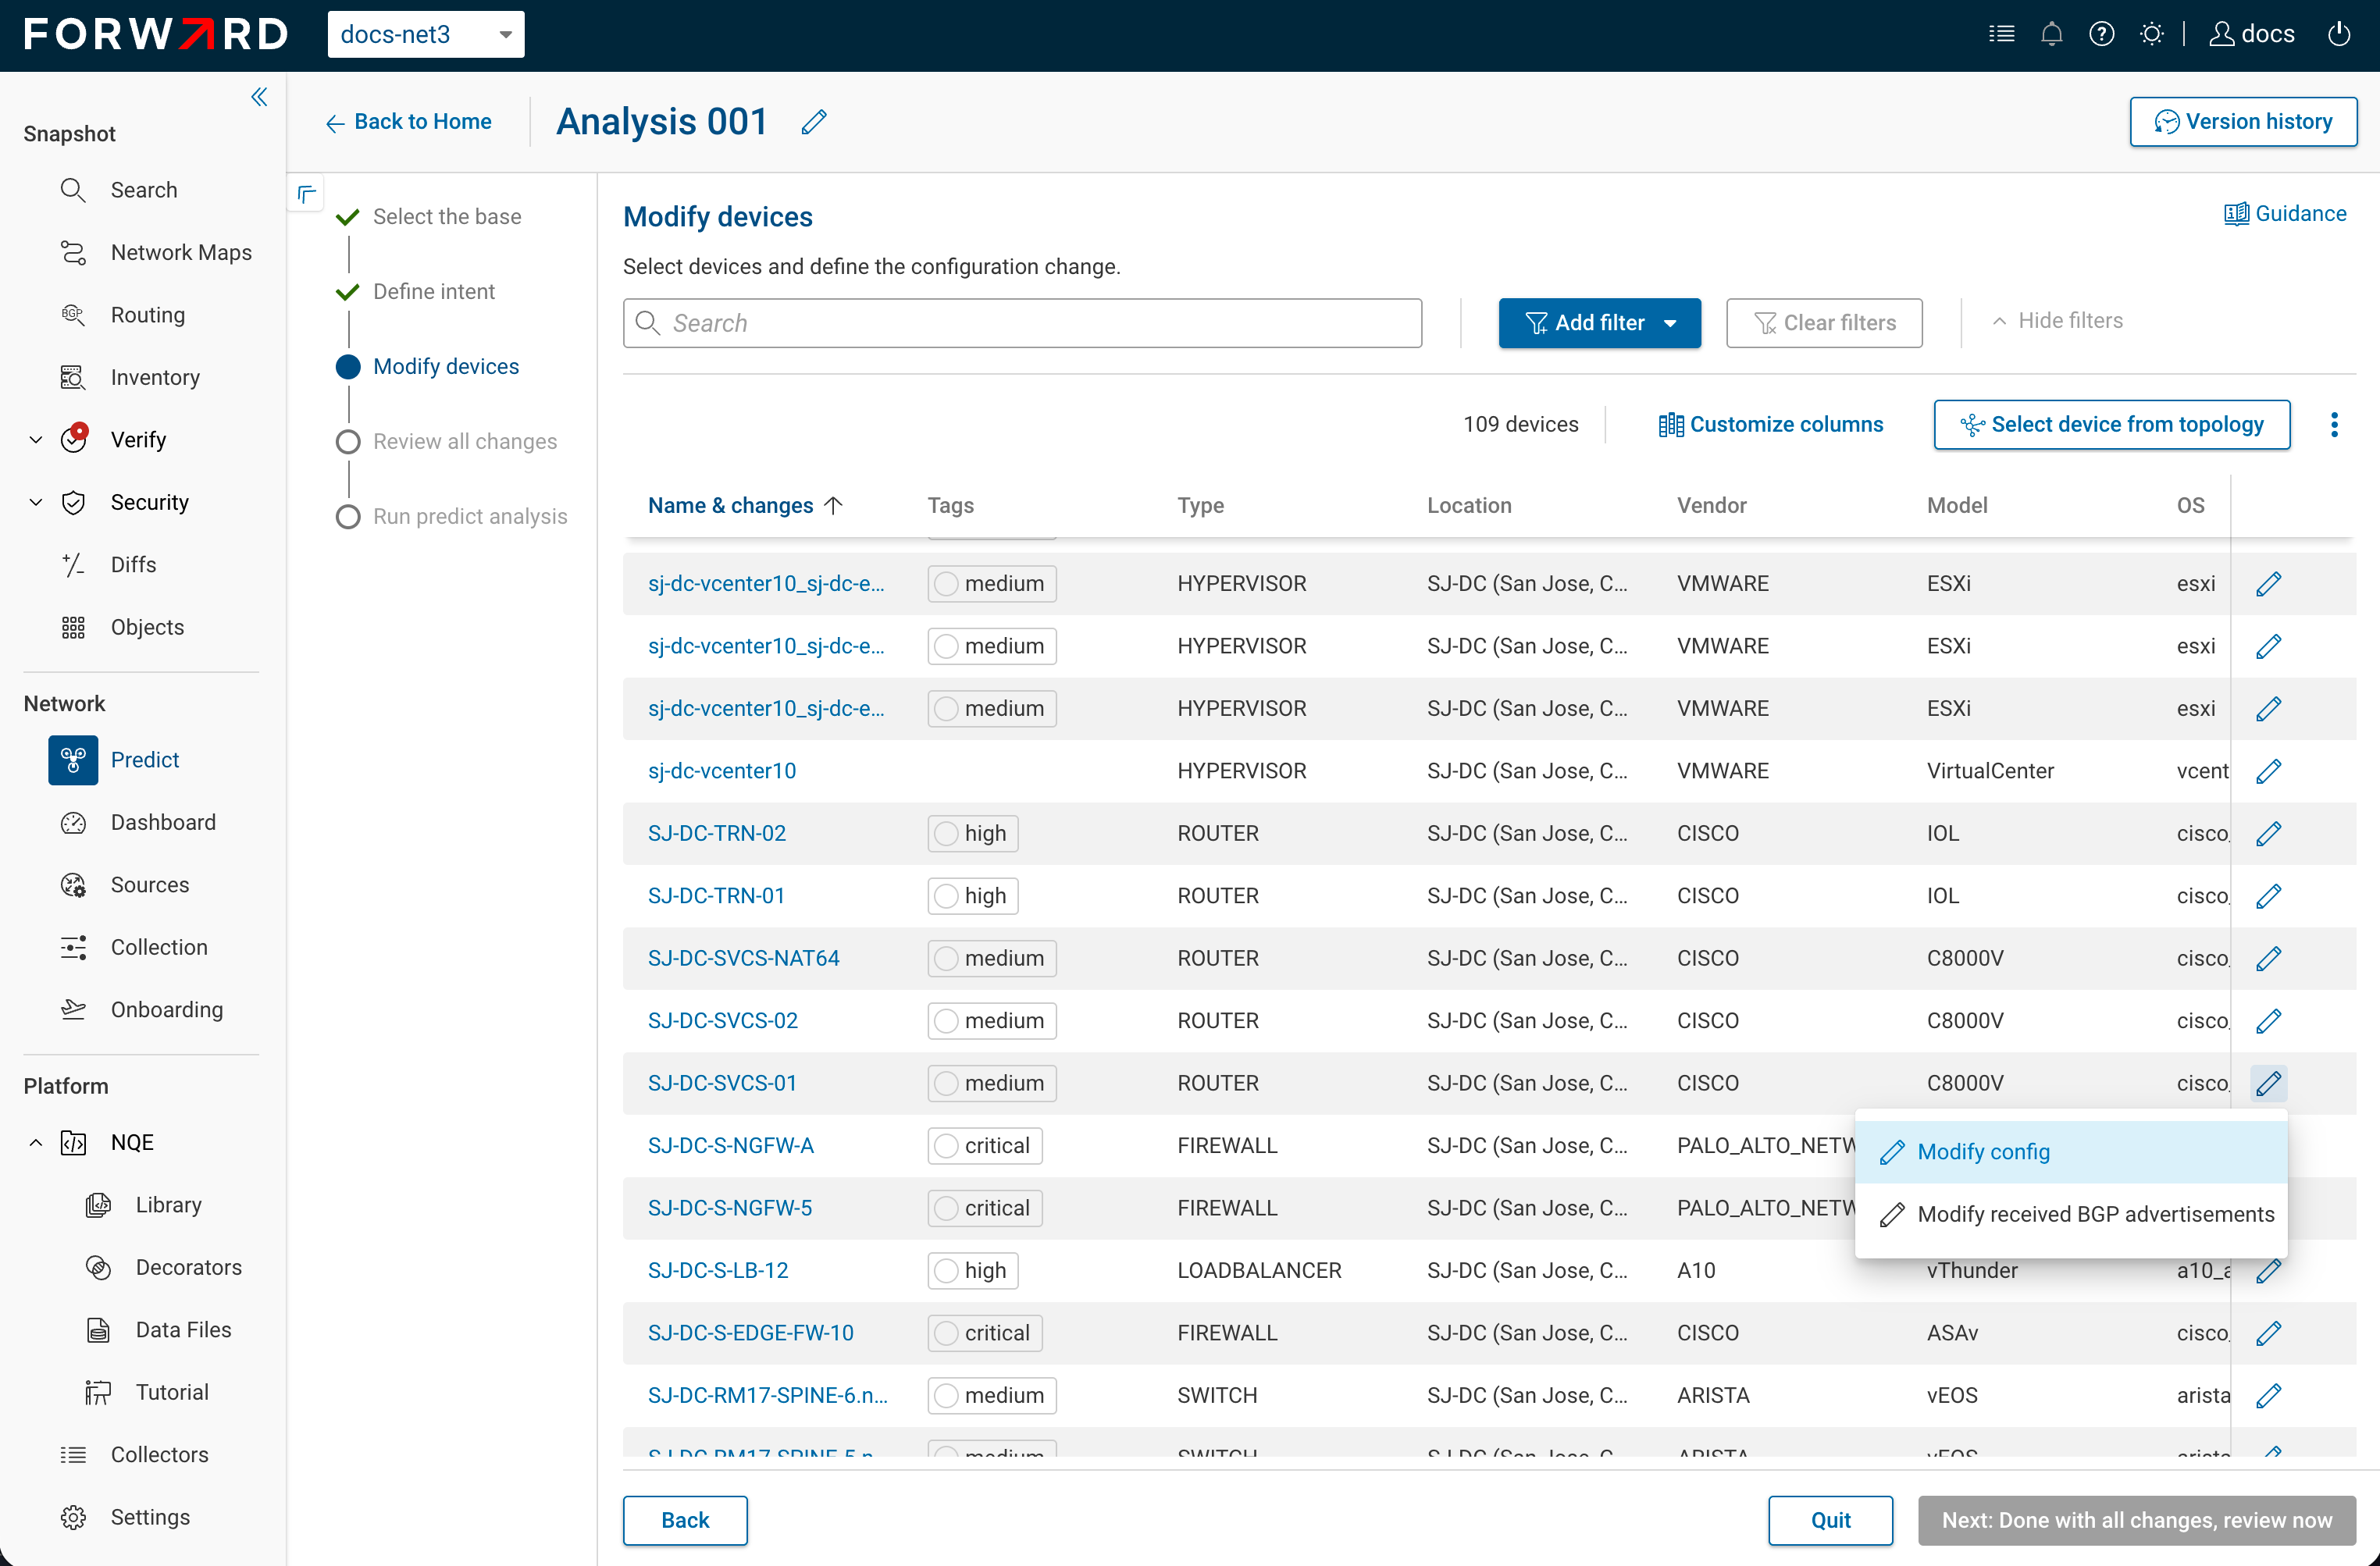Viewport: 2380px width, 1566px height.
Task: Go to Review all changes step
Action: [x=464, y=442]
